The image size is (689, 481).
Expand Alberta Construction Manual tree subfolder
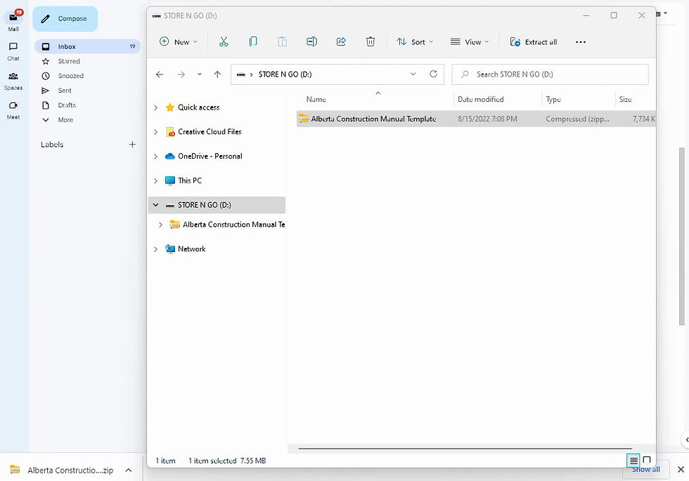[x=160, y=225]
